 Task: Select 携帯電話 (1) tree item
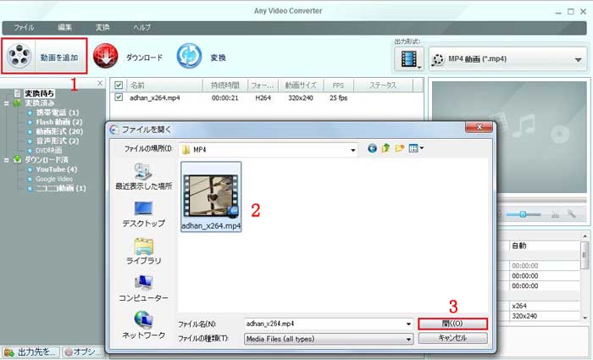pos(58,113)
